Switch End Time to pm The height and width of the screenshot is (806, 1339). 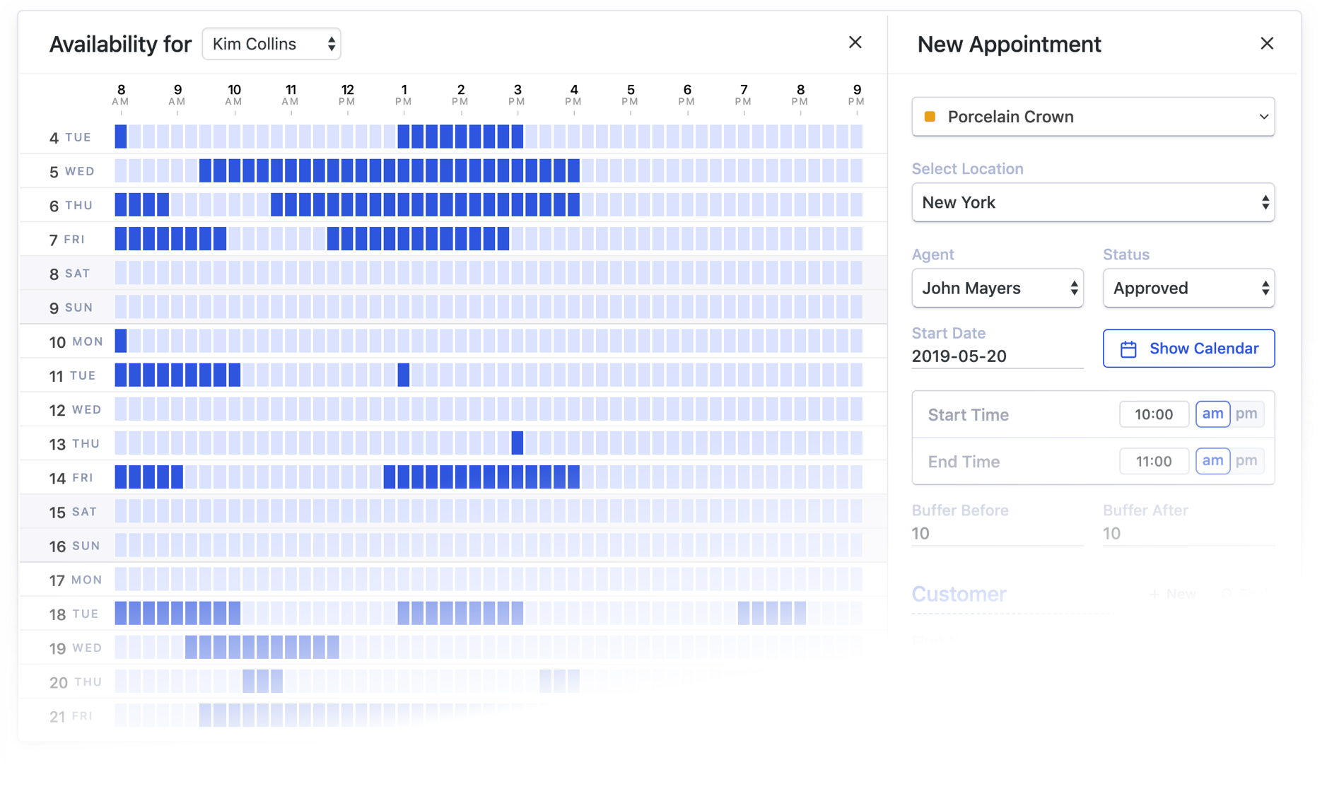(1246, 461)
